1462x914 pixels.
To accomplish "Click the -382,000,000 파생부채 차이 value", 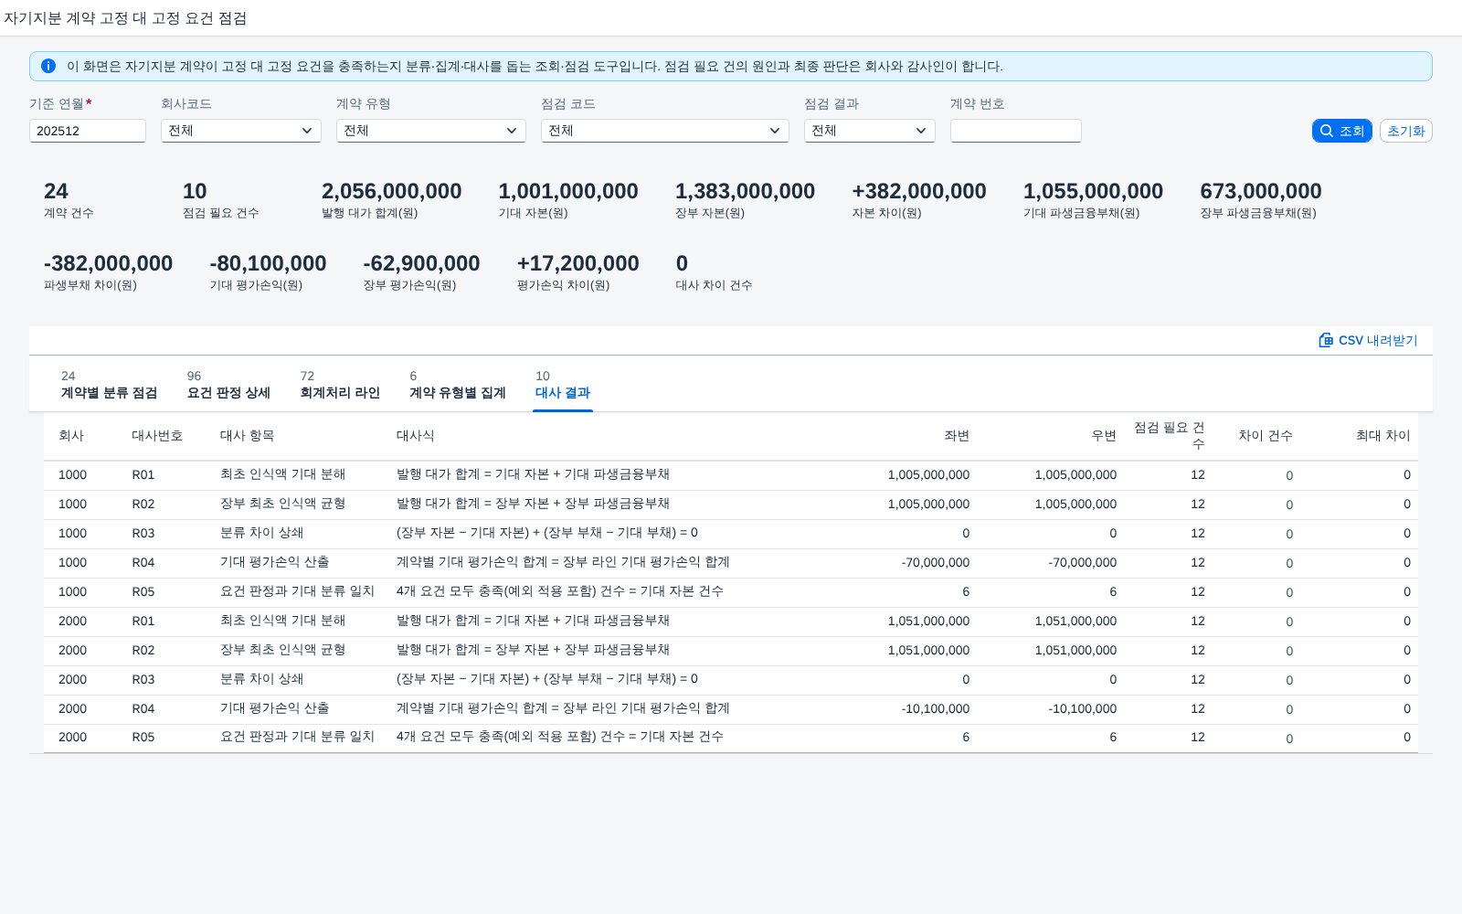I will [x=108, y=263].
